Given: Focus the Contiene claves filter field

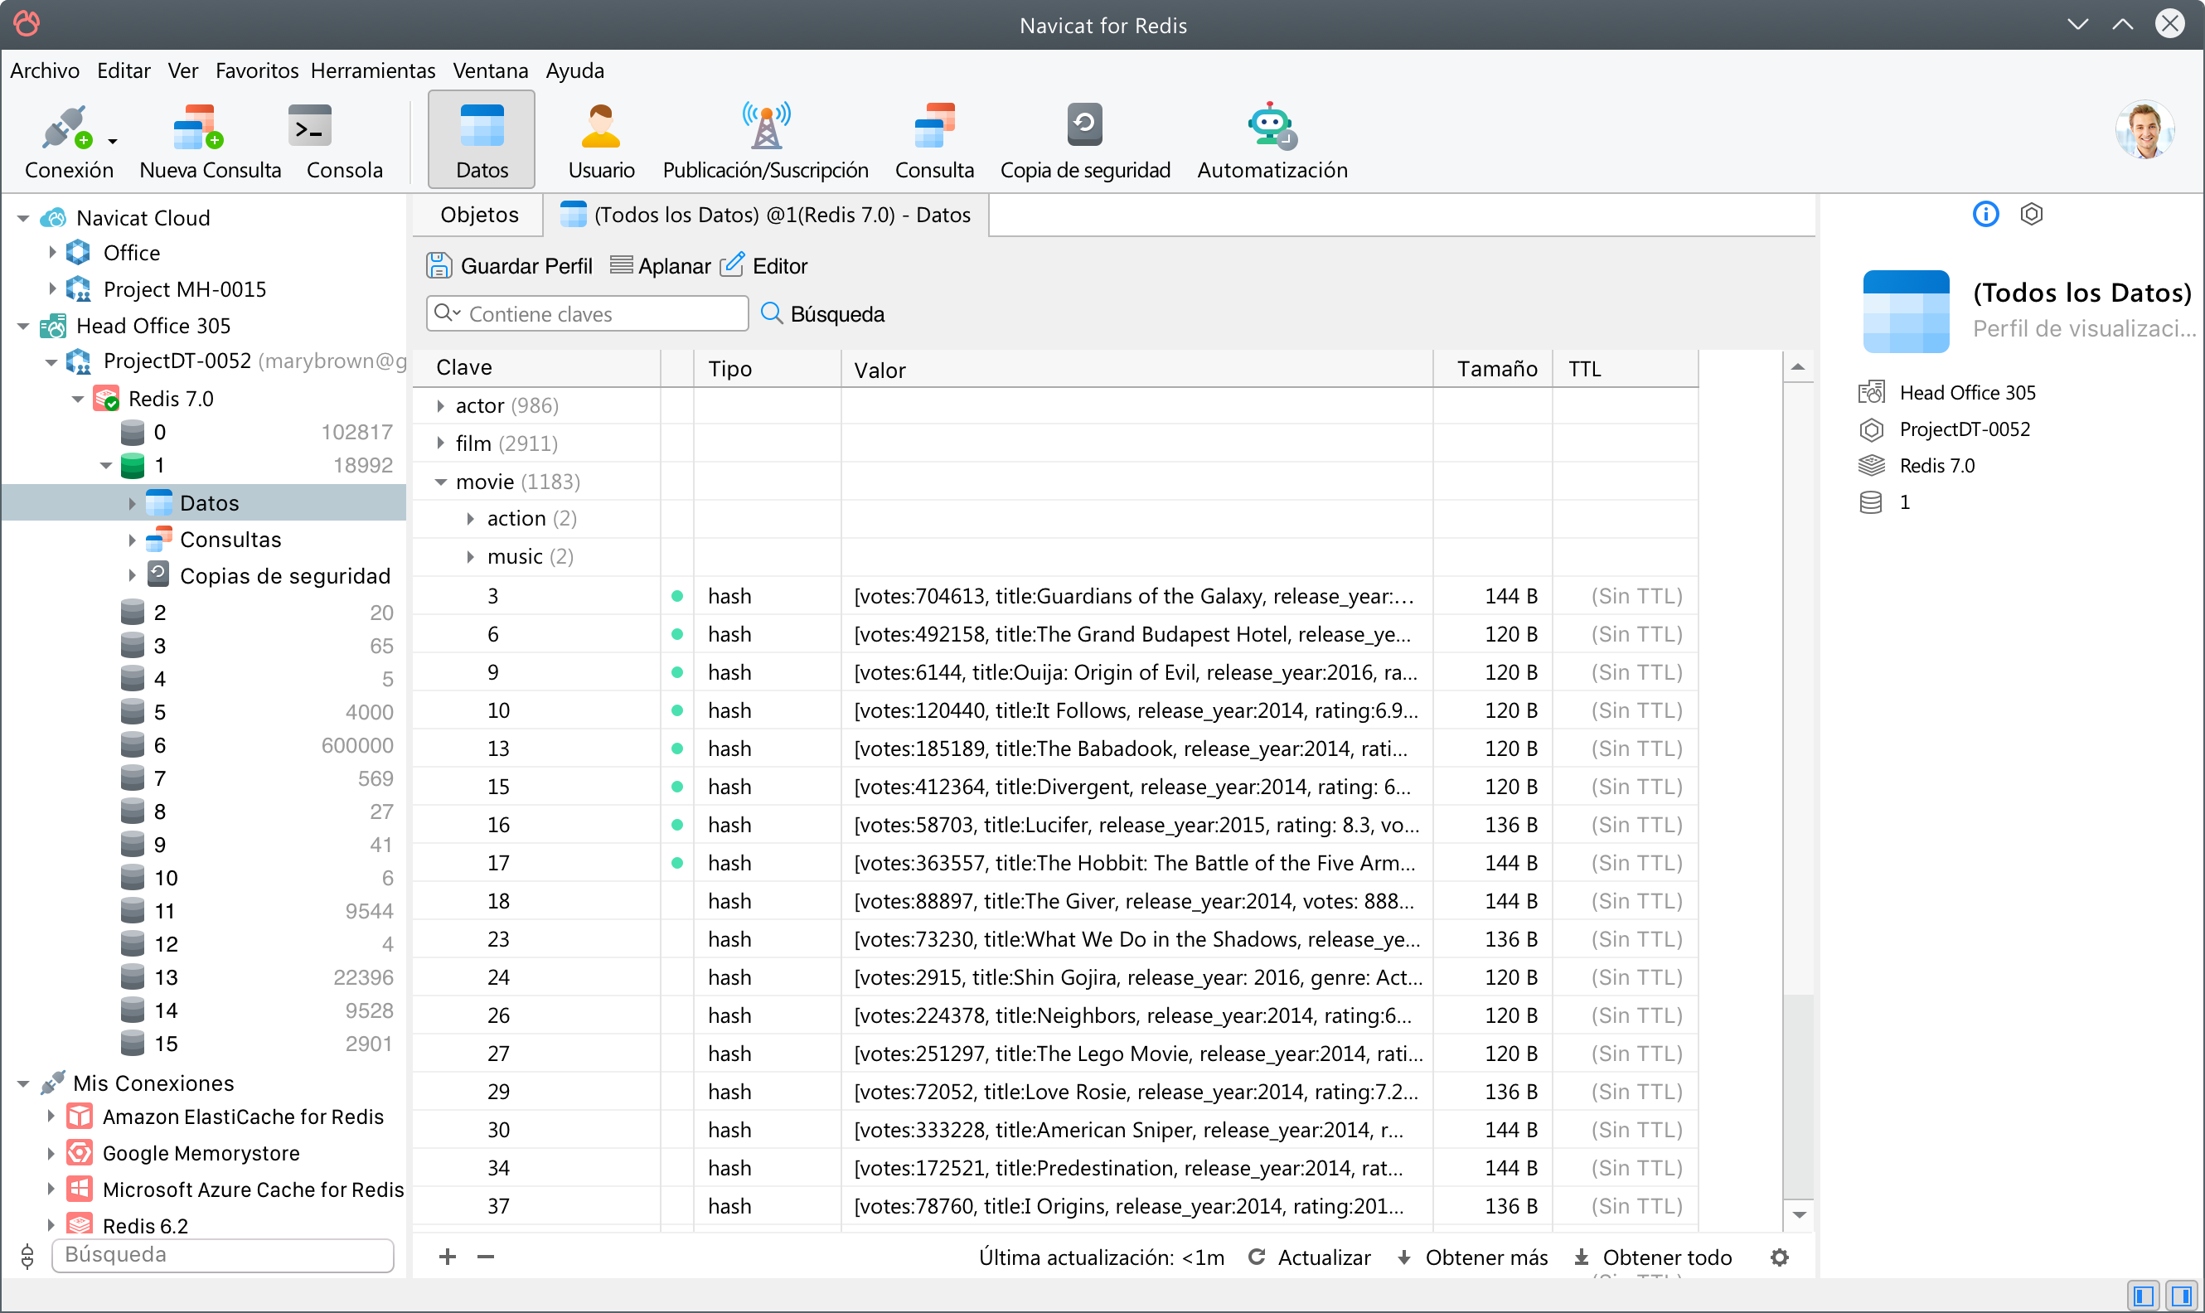Looking at the screenshot, I should click(x=588, y=314).
